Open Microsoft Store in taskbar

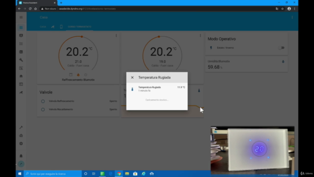(x=135, y=174)
